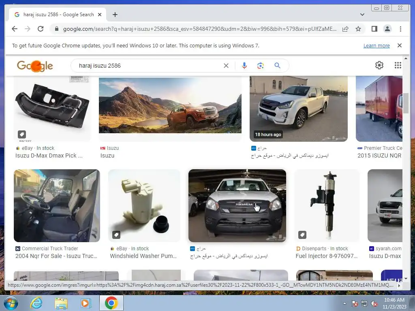Reload the current page
This screenshot has height=311, width=415.
(x=41, y=29)
